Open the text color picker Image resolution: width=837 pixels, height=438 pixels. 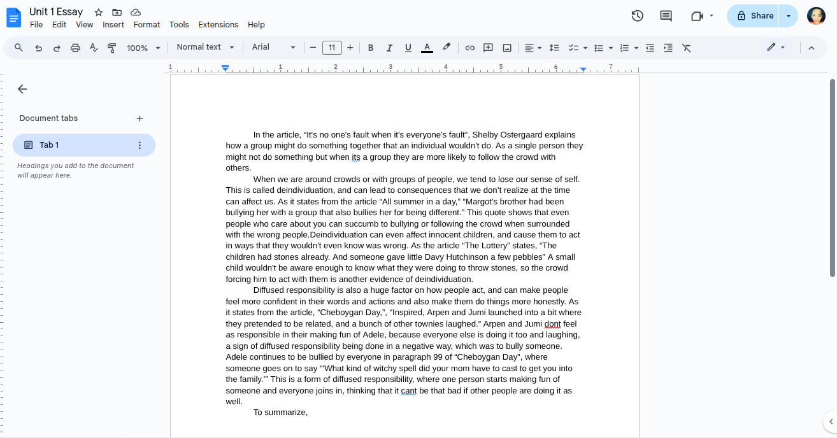coord(427,48)
